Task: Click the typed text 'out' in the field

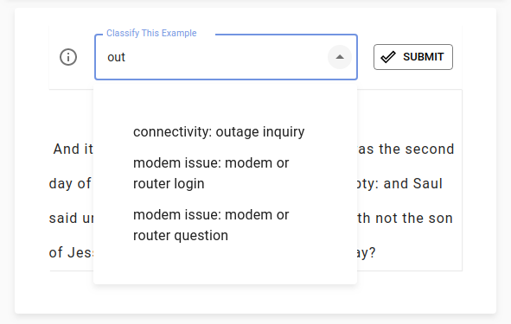Action: 116,57
